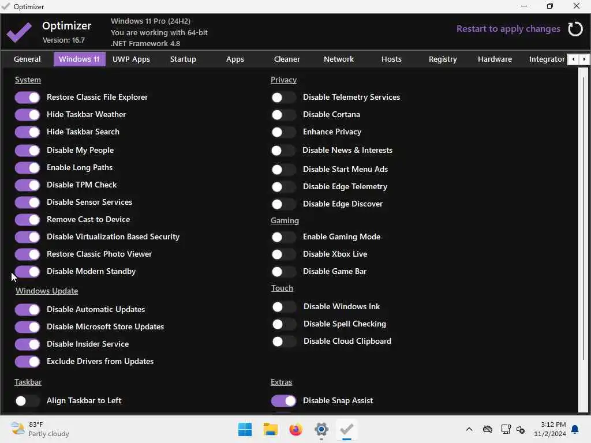
Task: Toggle Exclude Drivers from Updates
Action: tap(27, 362)
